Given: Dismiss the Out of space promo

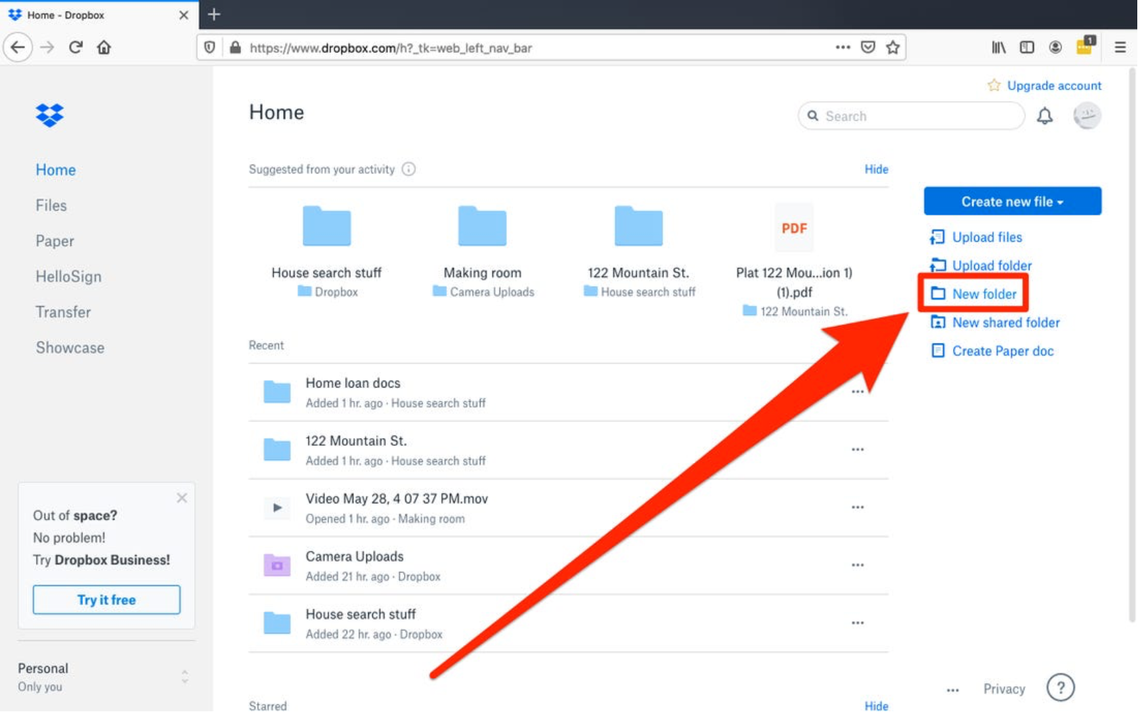Looking at the screenshot, I should [182, 498].
